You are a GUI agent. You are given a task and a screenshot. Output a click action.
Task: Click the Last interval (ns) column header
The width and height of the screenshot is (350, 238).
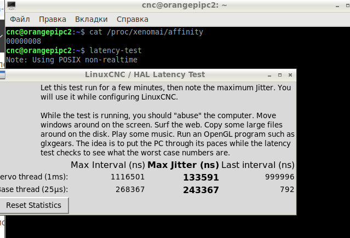pyautogui.click(x=258, y=165)
